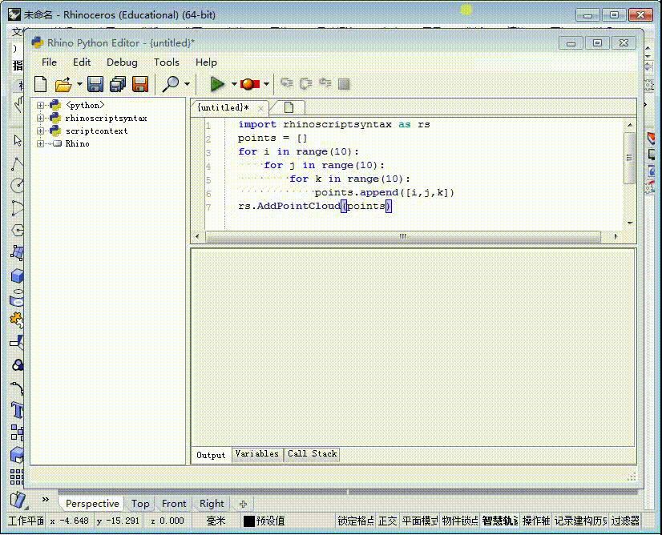This screenshot has height=535, width=662.
Task: Switch to the Variables tab
Action: 257,454
